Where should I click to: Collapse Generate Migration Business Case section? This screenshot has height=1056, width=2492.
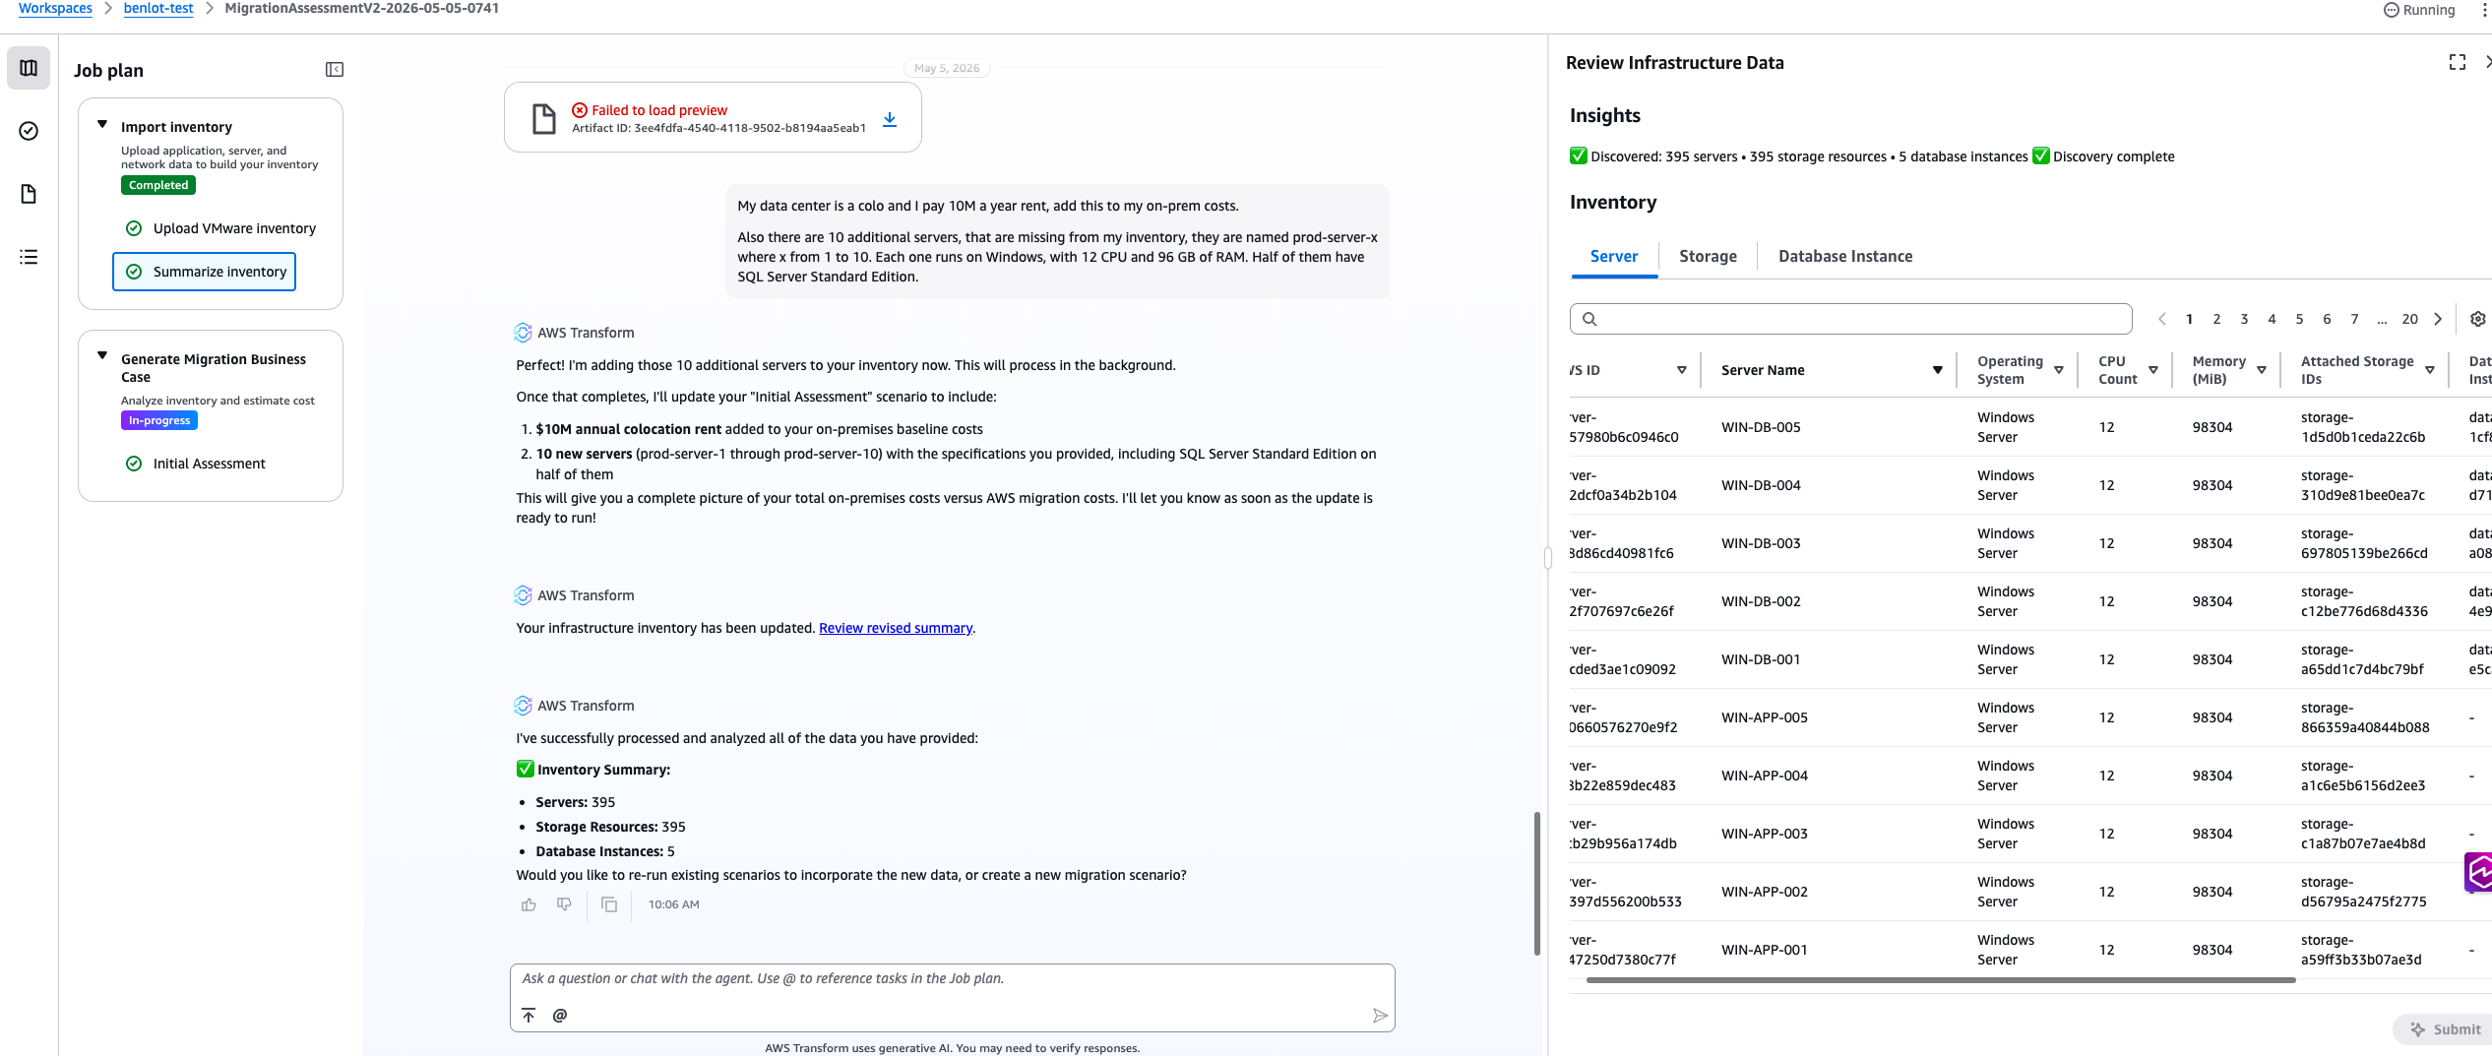[x=102, y=356]
